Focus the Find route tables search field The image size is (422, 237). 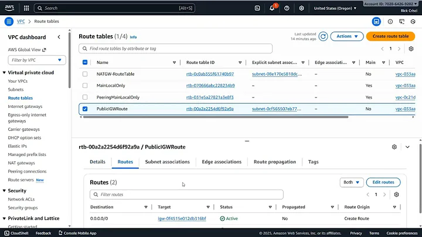point(175,49)
